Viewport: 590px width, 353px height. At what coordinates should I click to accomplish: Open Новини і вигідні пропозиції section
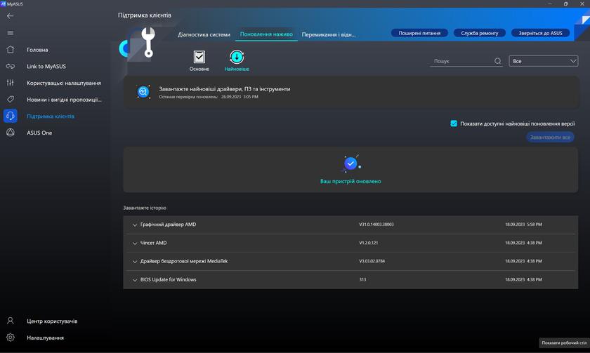pyautogui.click(x=64, y=100)
